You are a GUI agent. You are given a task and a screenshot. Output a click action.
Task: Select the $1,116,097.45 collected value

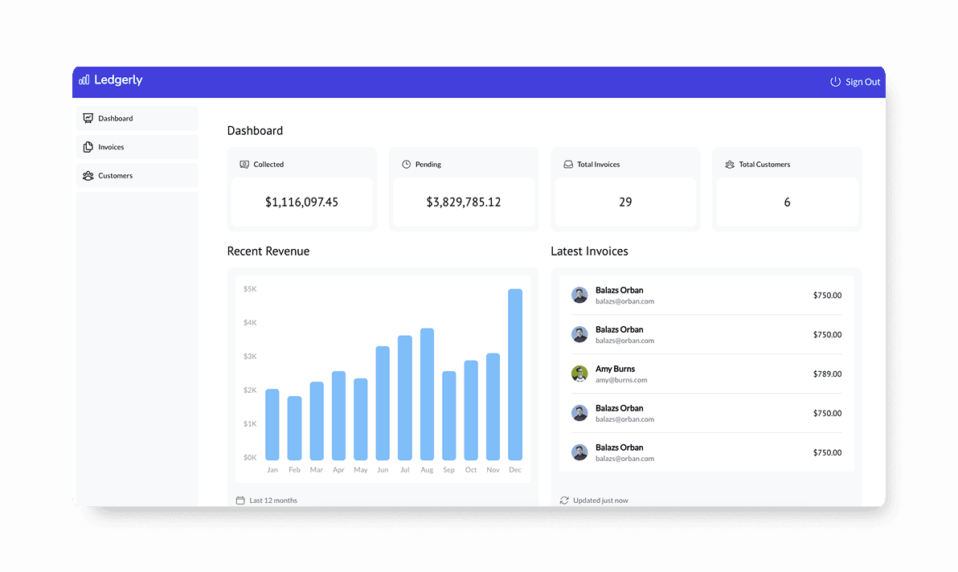coord(302,202)
